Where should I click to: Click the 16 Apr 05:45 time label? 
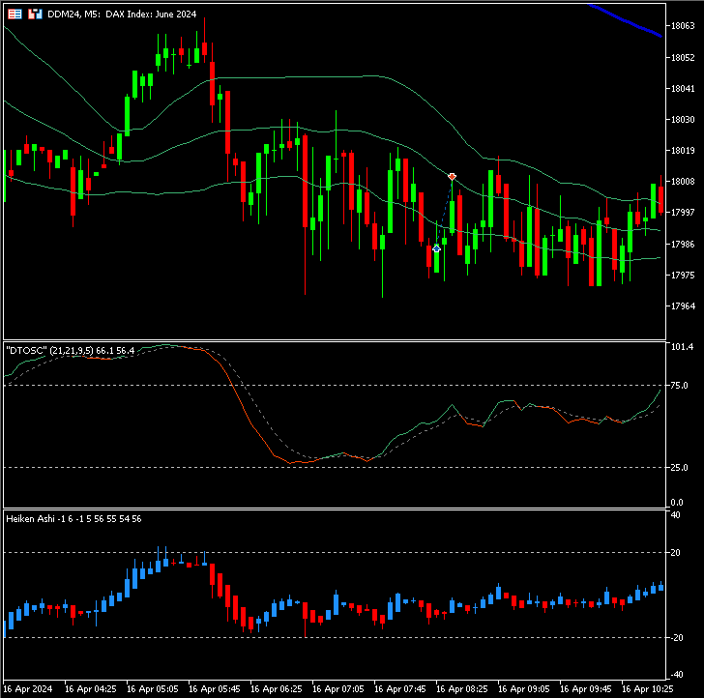tap(215, 688)
